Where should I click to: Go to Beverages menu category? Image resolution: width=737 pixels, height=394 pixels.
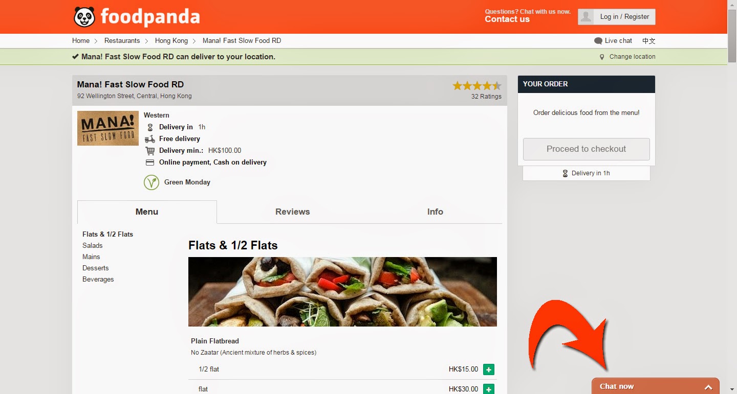click(x=98, y=279)
